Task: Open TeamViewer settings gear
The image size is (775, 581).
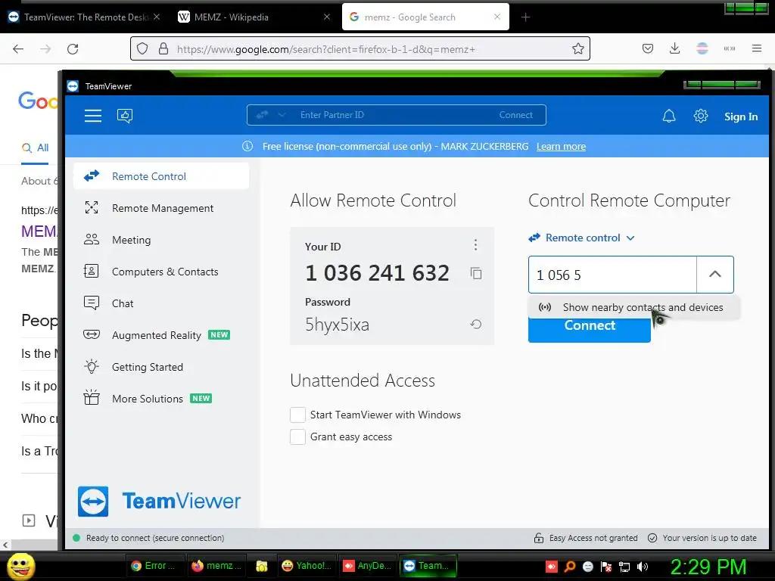Action: coord(700,116)
